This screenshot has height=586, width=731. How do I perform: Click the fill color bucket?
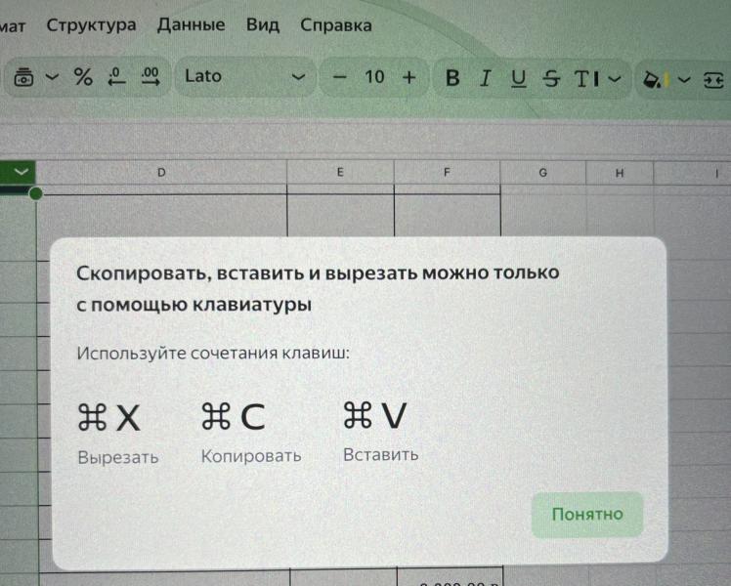(650, 78)
